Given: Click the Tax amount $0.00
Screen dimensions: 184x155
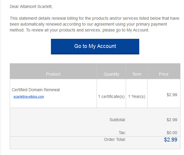Looking at the screenshot, I should pyautogui.click(x=172, y=133).
